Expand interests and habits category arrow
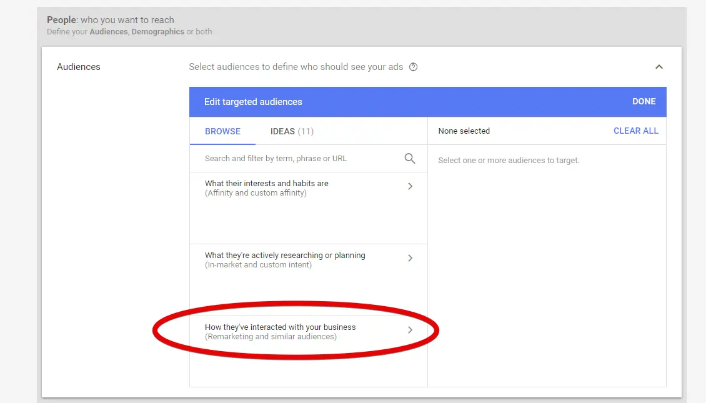This screenshot has height=403, width=706. coord(410,186)
